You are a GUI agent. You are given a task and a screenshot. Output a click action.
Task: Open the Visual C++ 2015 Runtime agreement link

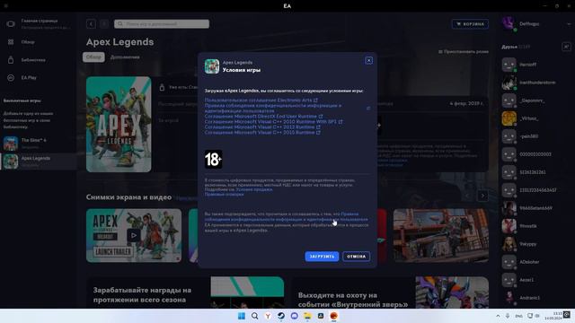[x=262, y=133]
